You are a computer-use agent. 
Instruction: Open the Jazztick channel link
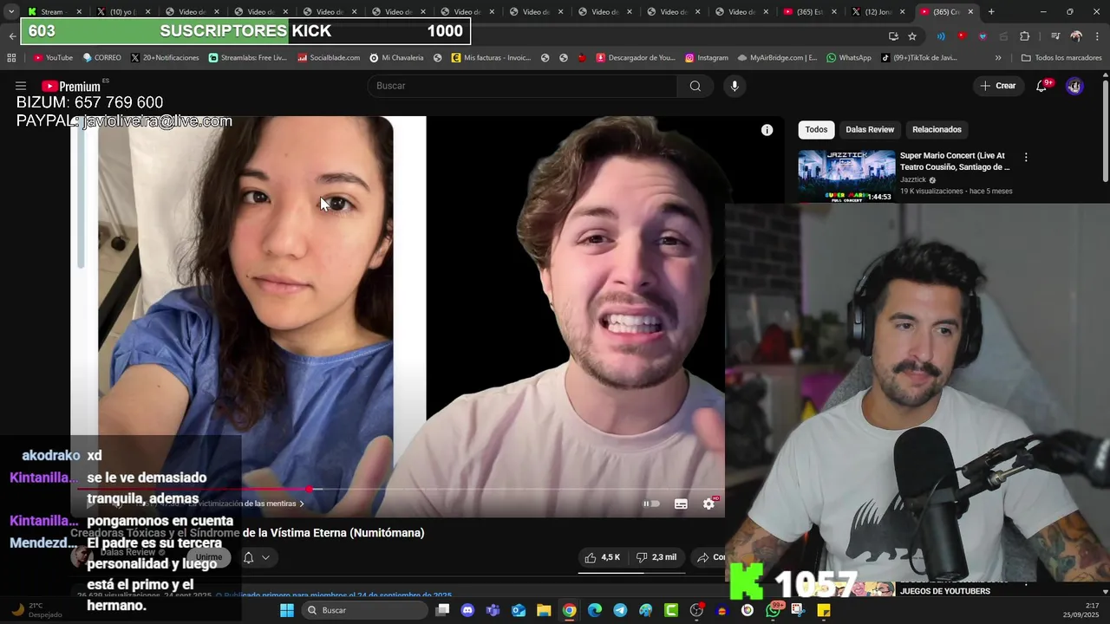click(913, 180)
